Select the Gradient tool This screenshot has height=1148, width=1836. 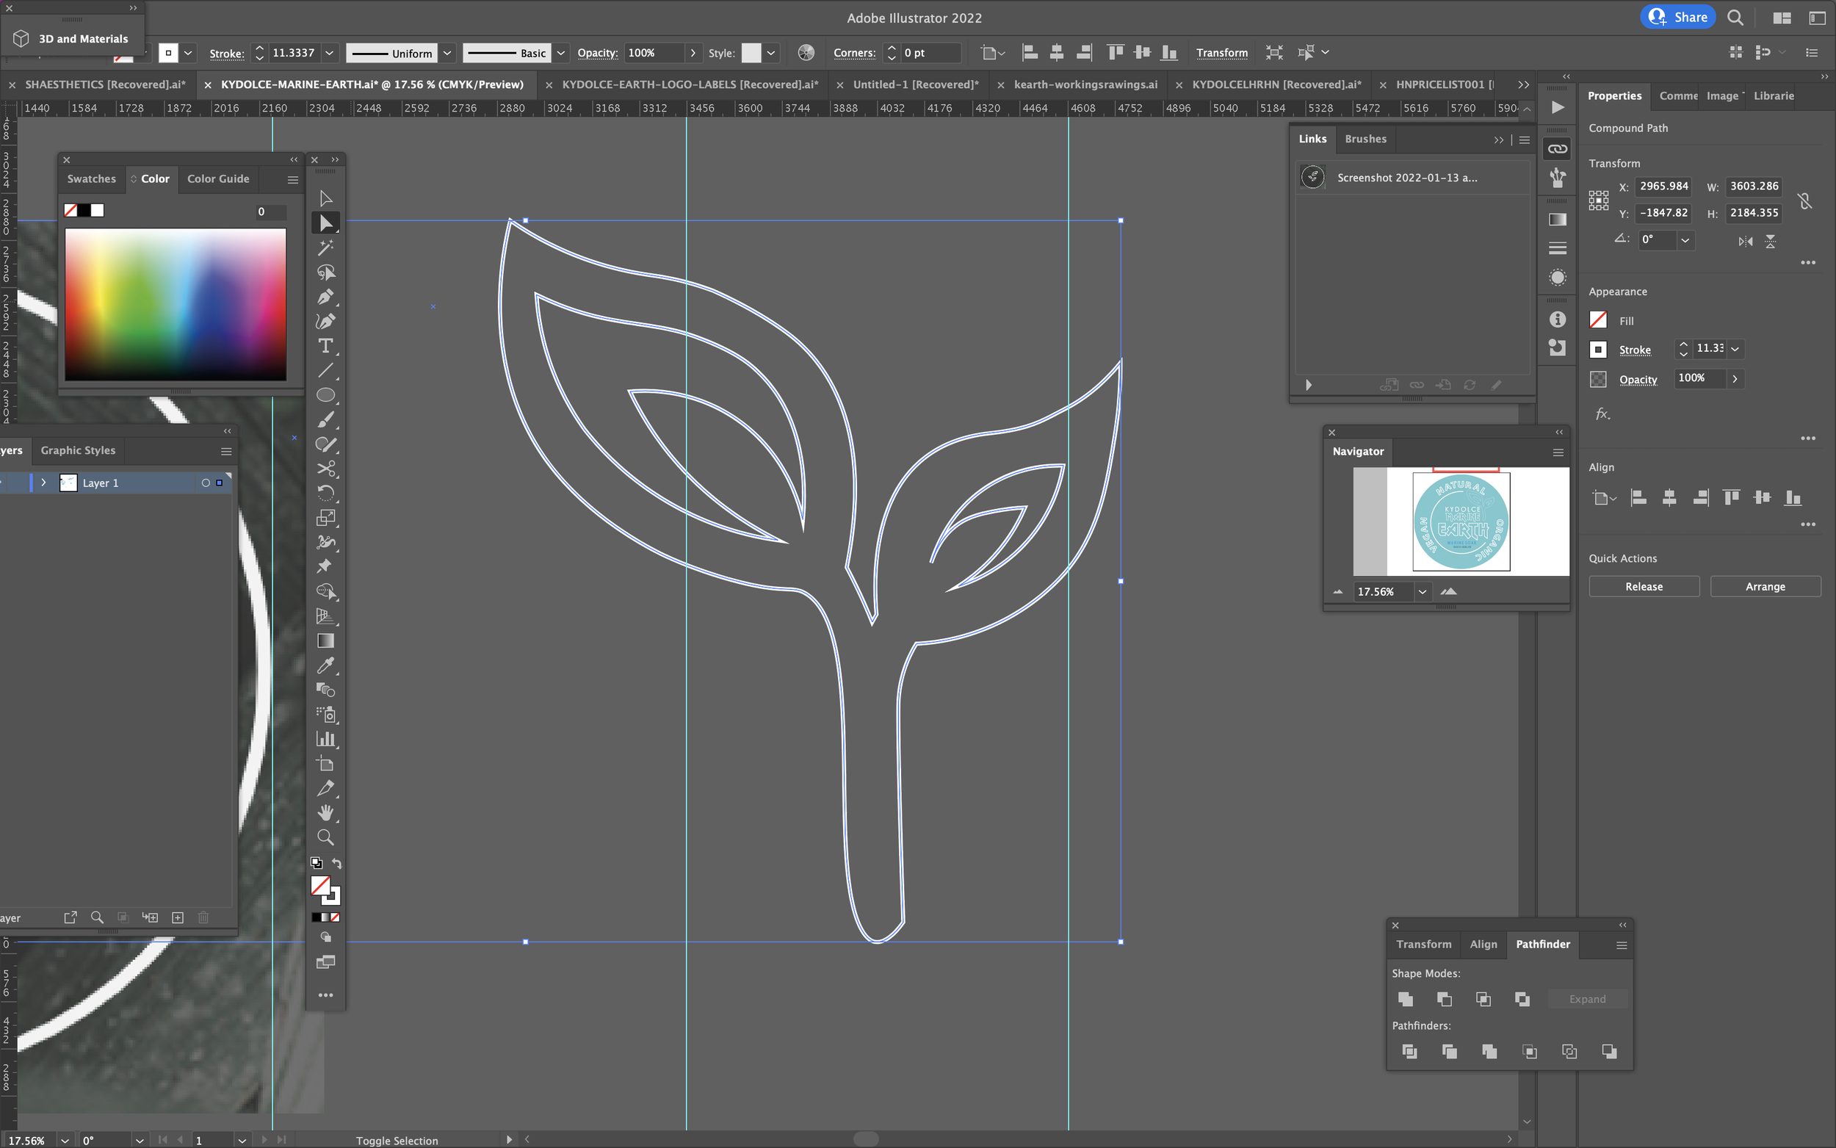pyautogui.click(x=325, y=640)
